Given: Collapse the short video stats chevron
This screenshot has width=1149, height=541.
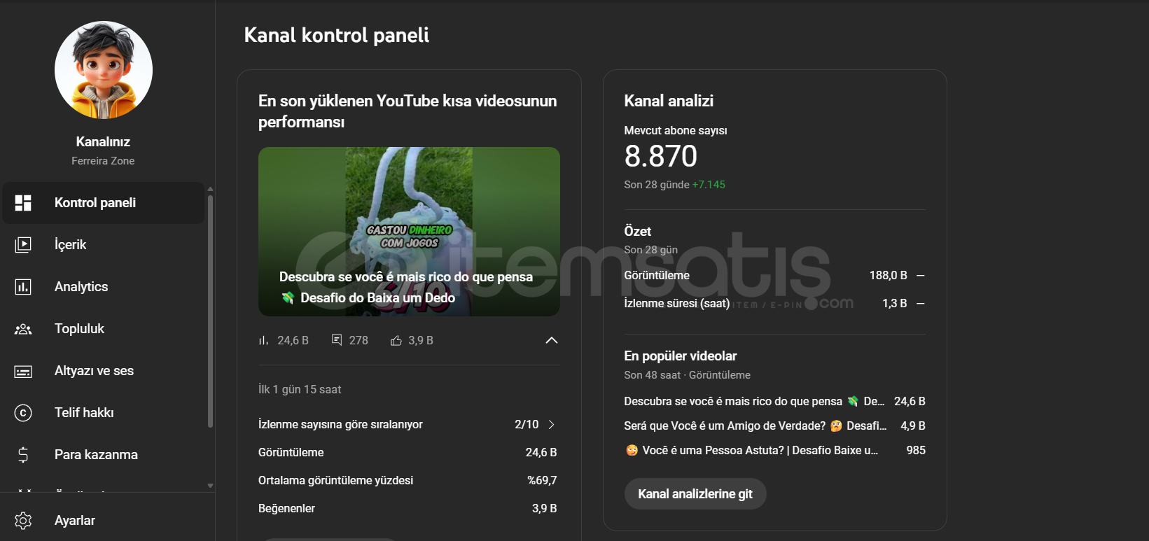Looking at the screenshot, I should (552, 340).
